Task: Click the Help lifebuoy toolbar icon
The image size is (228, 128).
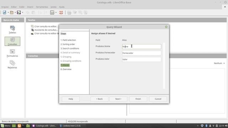Action: [x=61, y=12]
